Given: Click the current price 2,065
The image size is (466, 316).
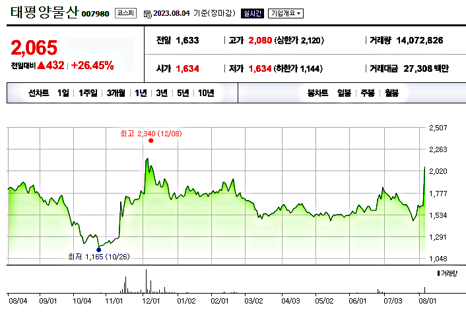Looking at the screenshot, I should pyautogui.click(x=34, y=47).
